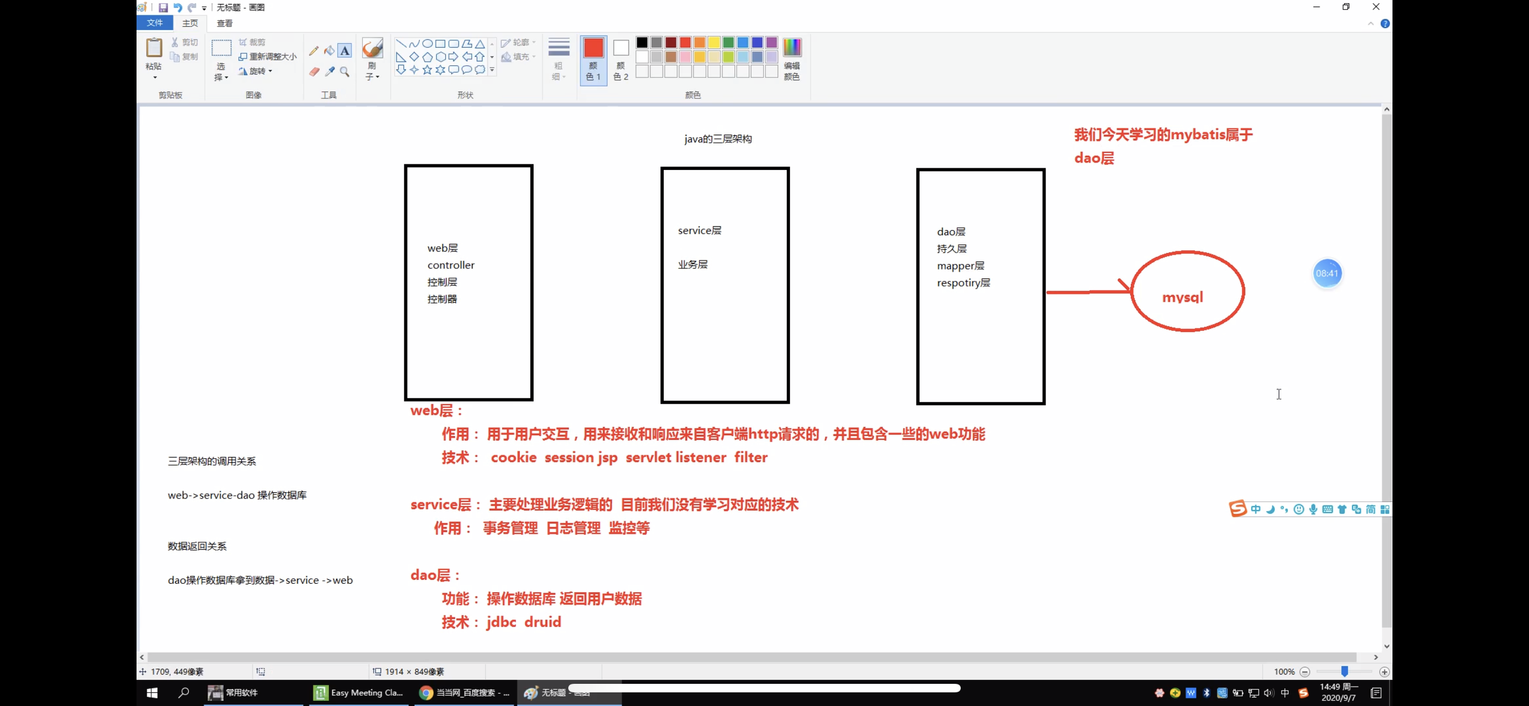Click Edit colors (编辑颜色) button
Viewport: 1529px width, 706px height.
[792, 59]
